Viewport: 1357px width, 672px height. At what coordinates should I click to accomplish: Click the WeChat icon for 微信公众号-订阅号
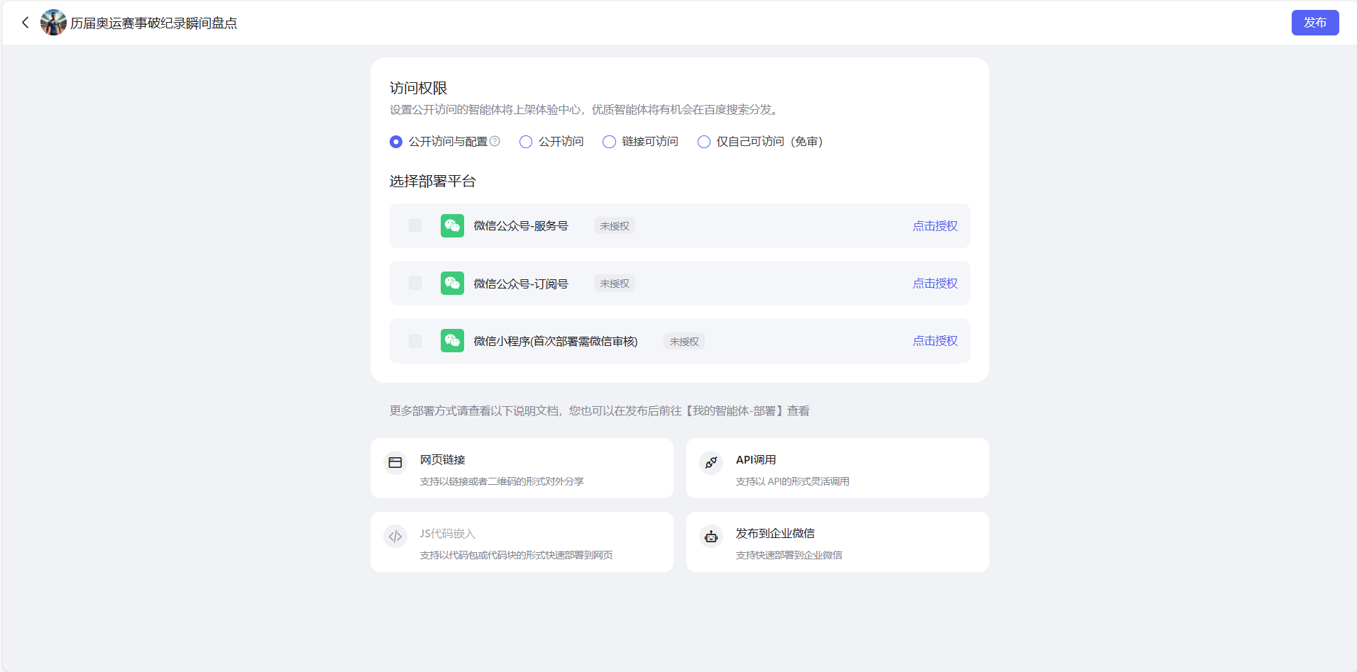click(451, 283)
